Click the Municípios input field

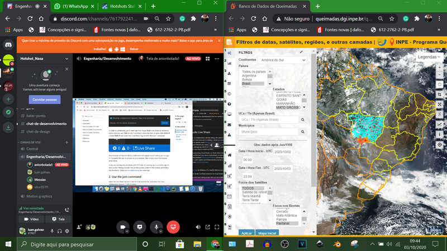[x=269, y=132]
